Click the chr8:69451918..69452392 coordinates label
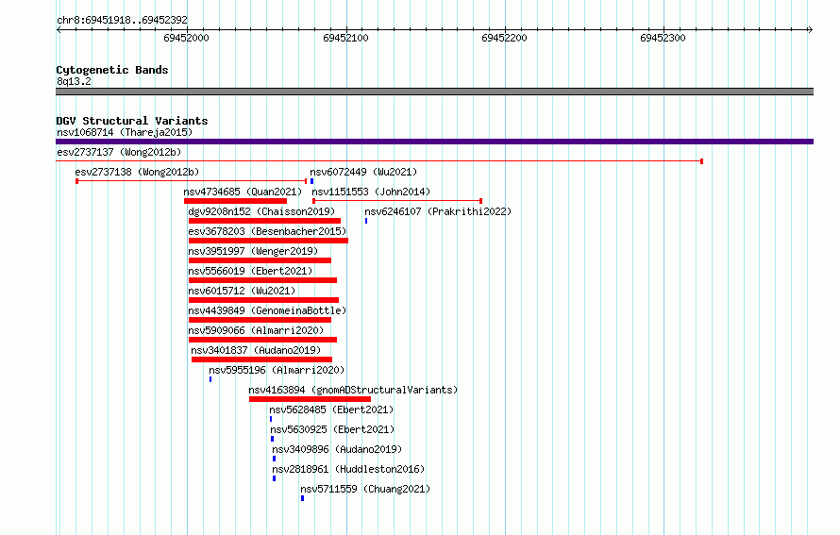Screen dimensions: 840x535 [122, 20]
